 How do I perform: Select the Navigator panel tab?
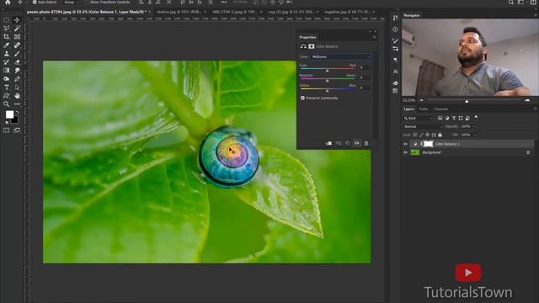[x=412, y=15]
